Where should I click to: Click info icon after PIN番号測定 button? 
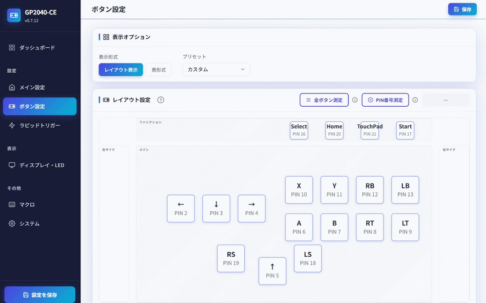(415, 100)
